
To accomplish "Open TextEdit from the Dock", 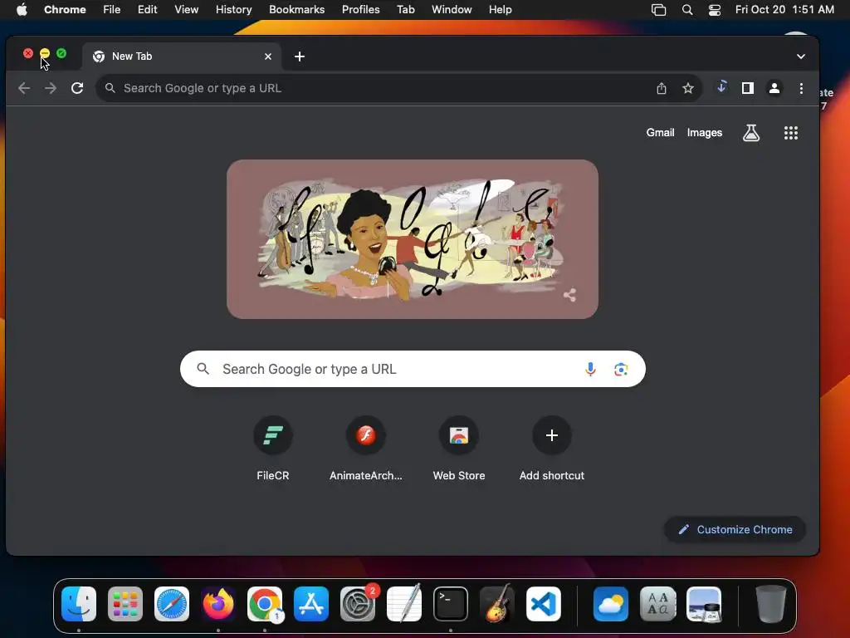I will [x=404, y=604].
